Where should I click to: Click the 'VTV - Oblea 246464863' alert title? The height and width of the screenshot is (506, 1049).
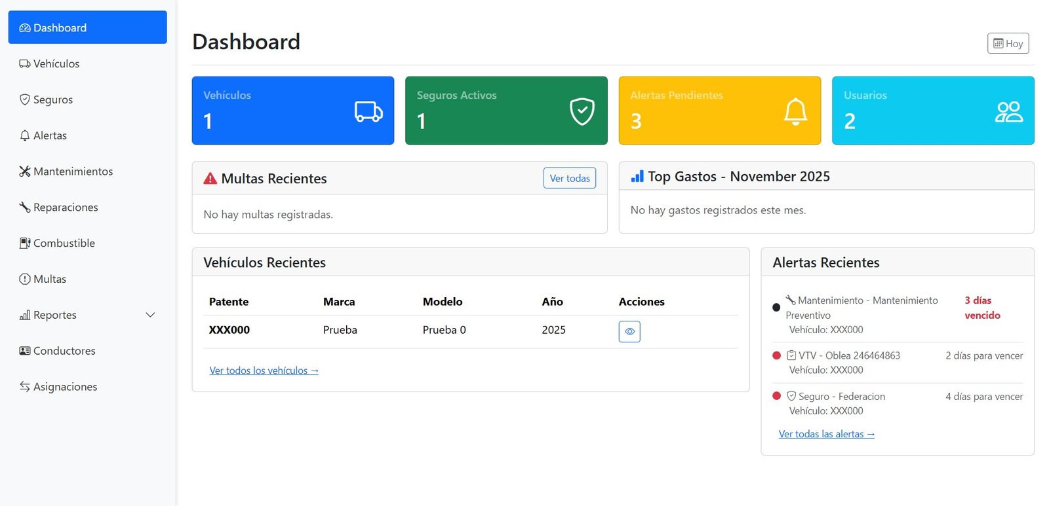click(849, 355)
